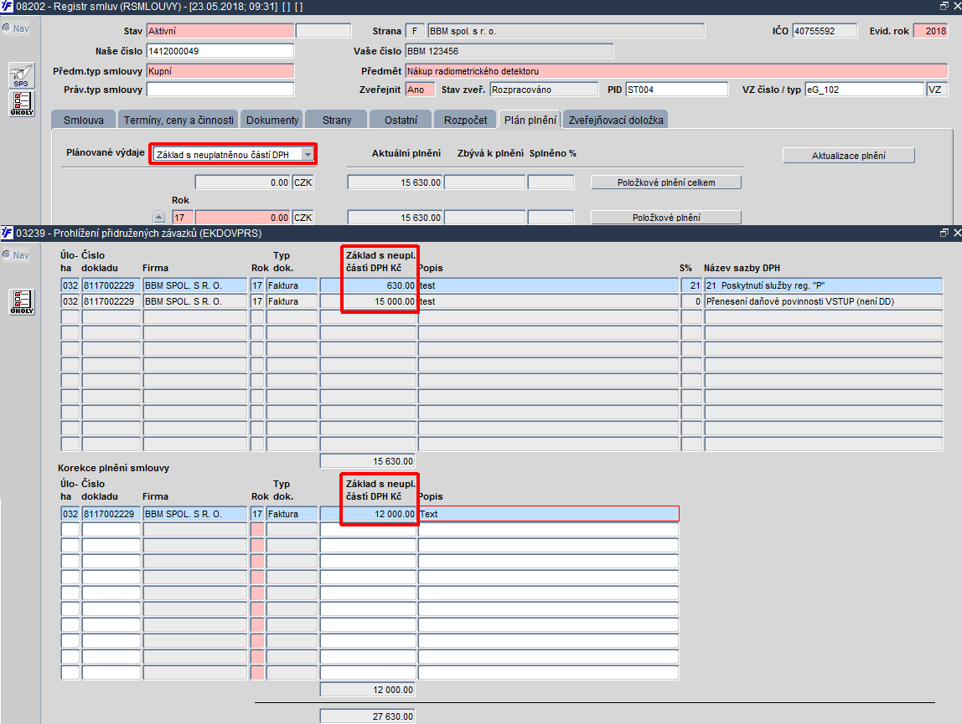962x724 pixels.
Task: Open the Dokumenty tab
Action: [272, 121]
